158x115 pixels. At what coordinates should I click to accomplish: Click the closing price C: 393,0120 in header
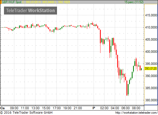point(30,2)
